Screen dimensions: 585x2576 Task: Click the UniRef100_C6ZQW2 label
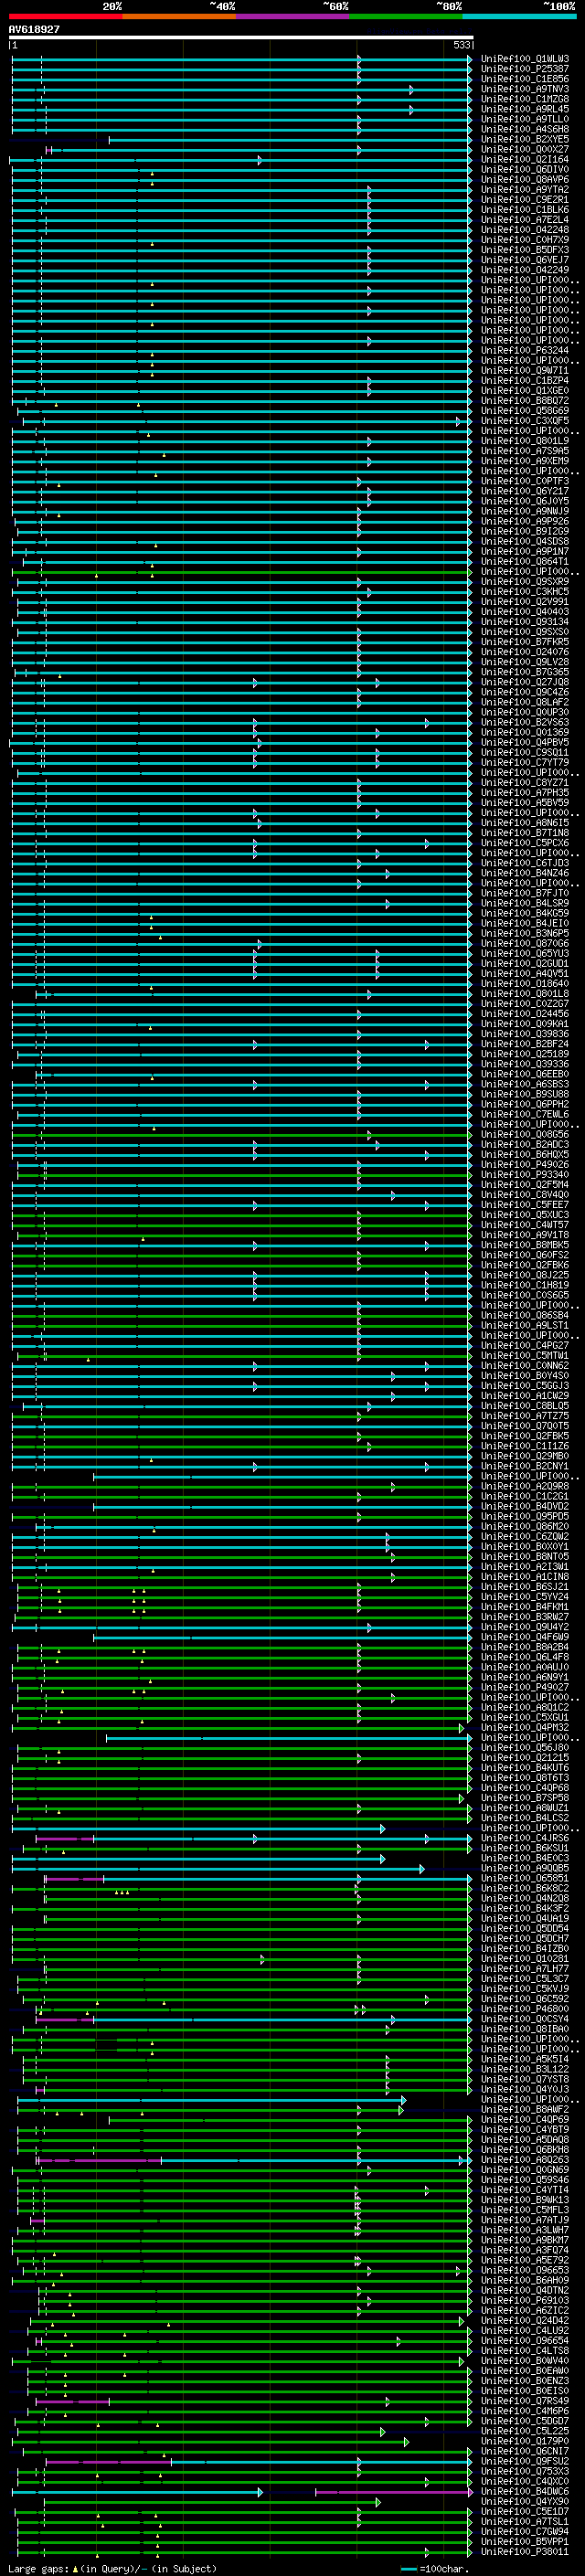pyautogui.click(x=525, y=1537)
